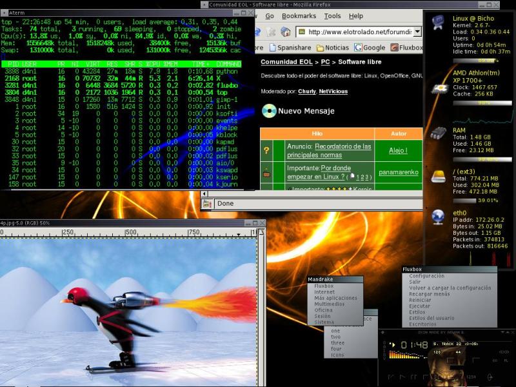Click the Home icon in Firefox toolbar
This screenshot has height=387, width=516.
tap(285, 32)
